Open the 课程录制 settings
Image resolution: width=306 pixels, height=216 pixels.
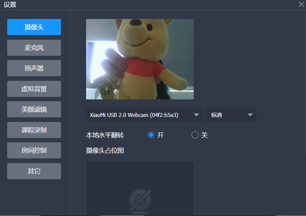coord(34,130)
